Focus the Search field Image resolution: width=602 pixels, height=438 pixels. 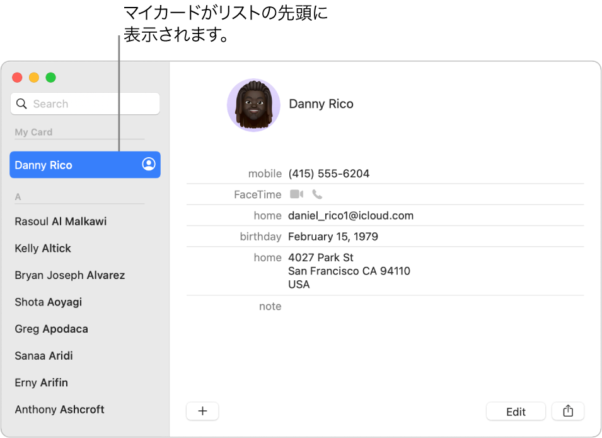pos(85,104)
